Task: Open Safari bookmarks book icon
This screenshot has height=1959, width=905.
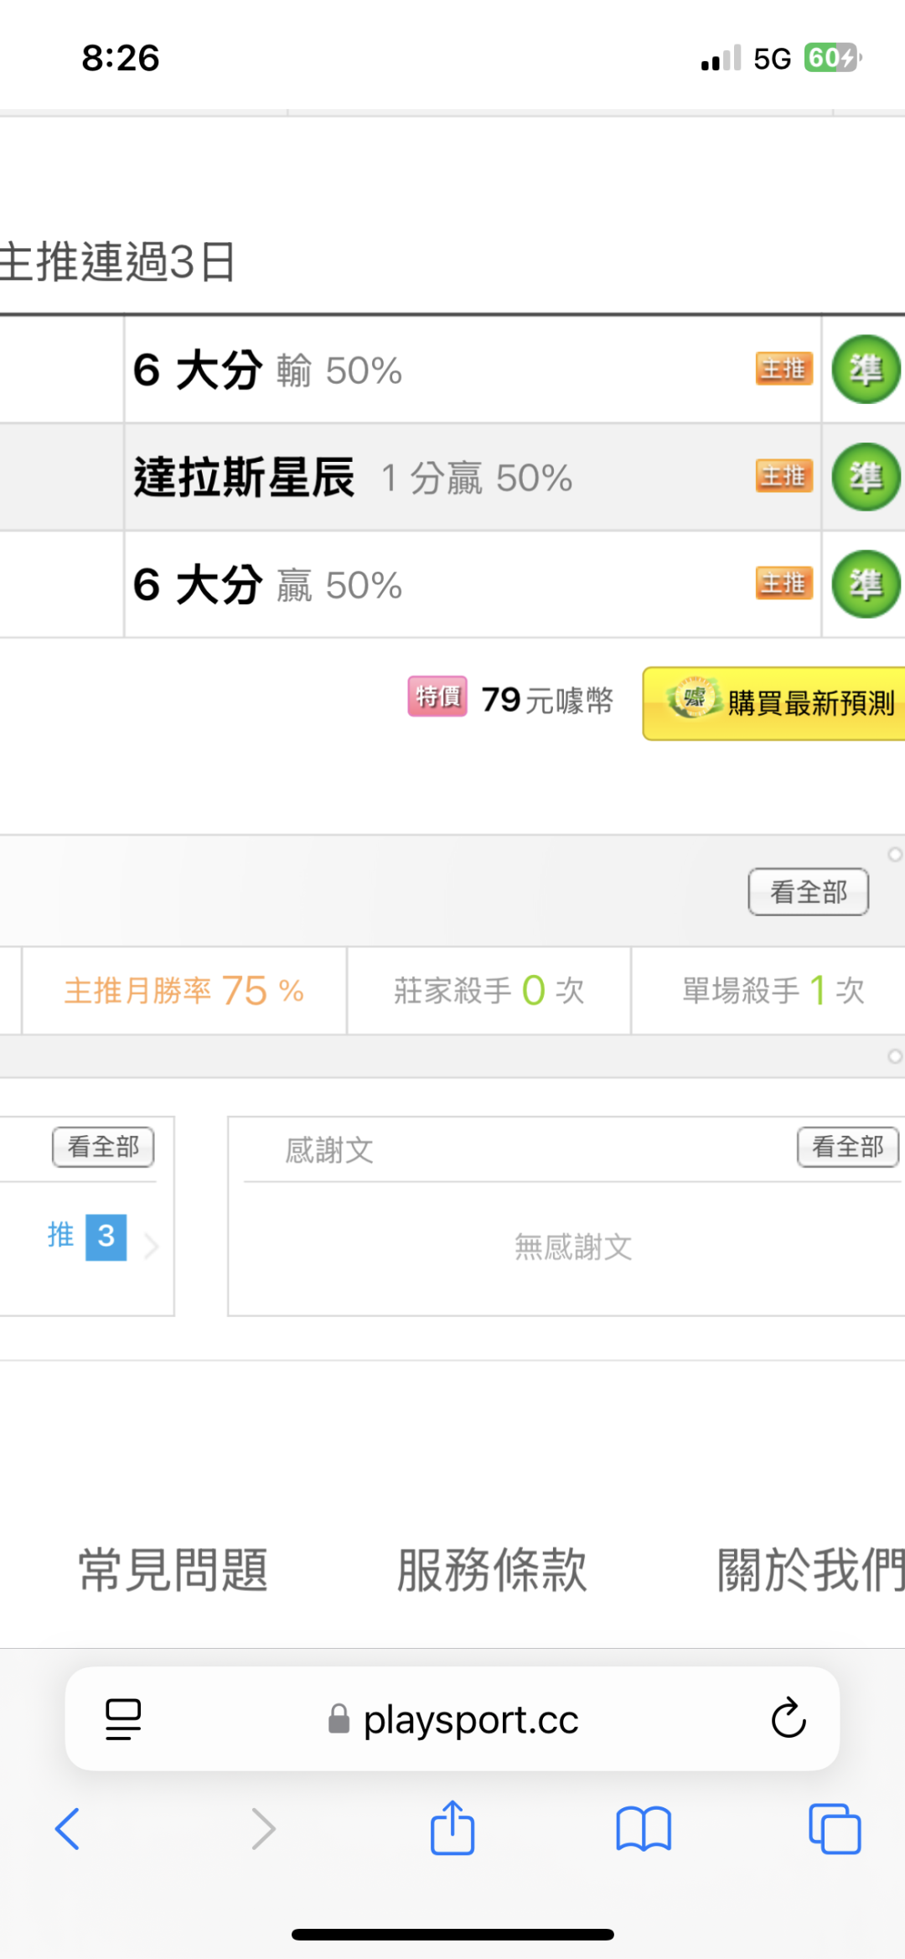Action: [x=644, y=1828]
